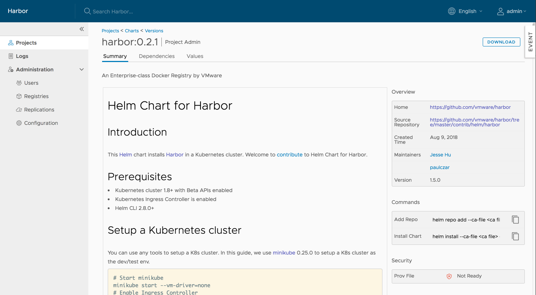This screenshot has height=295, width=536.
Task: Click the search magnifier icon
Action: (x=87, y=11)
